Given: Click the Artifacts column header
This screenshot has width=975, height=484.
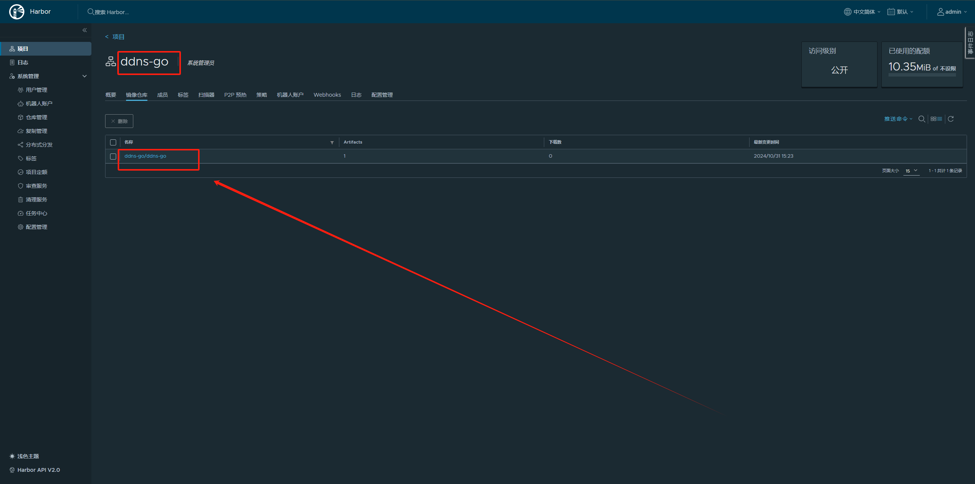Looking at the screenshot, I should tap(353, 142).
